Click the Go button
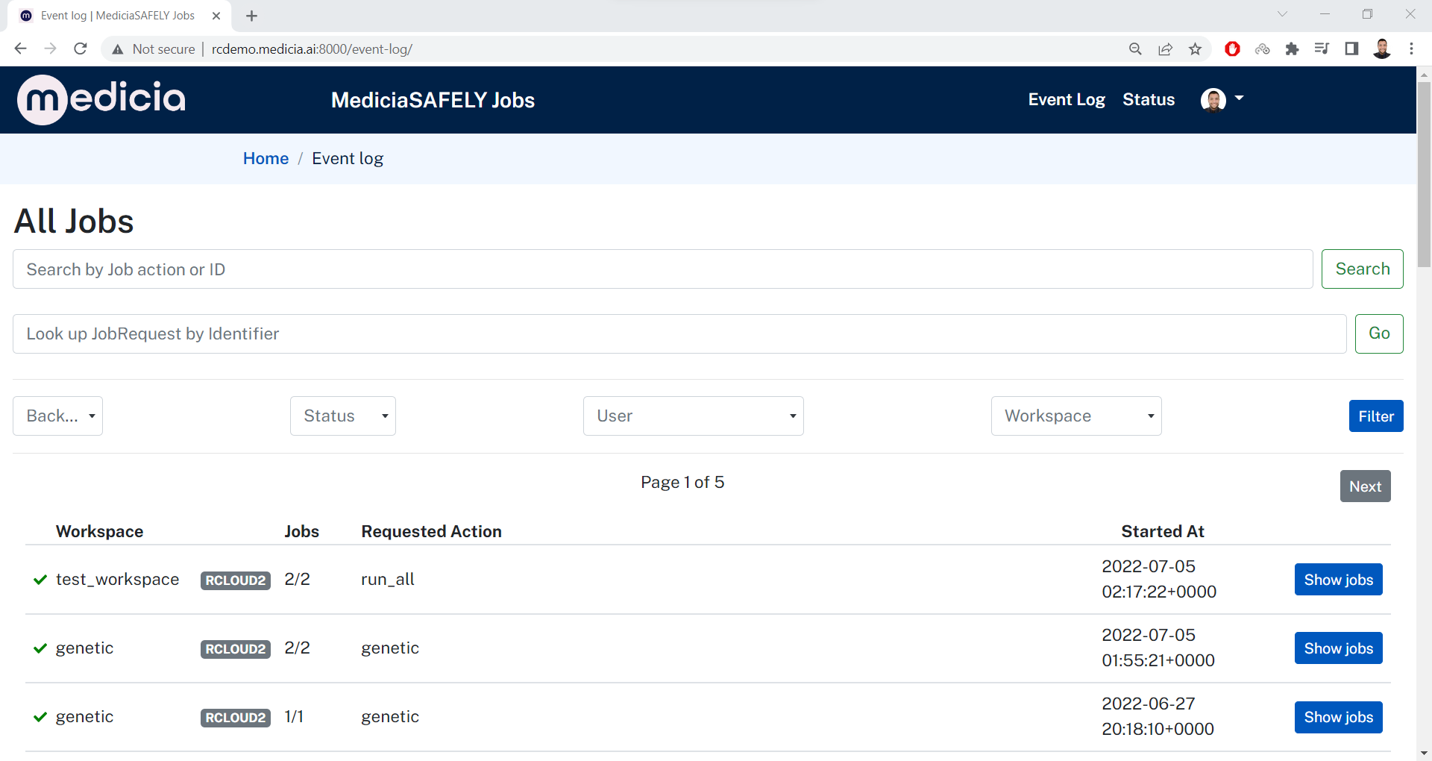Viewport: 1432px width, 761px height. 1379,333
